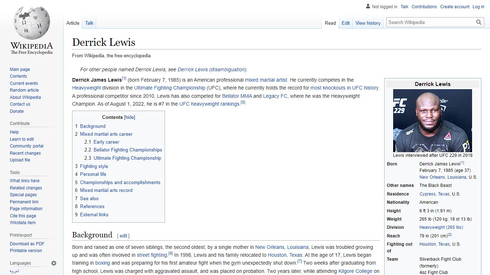The width and height of the screenshot is (490, 275).
Task: Open the Wikidata item
Action: pos(23,223)
